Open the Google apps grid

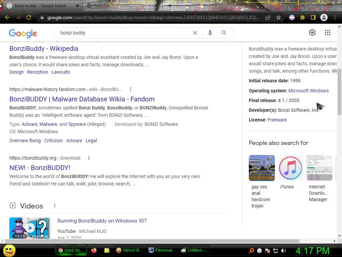pyautogui.click(x=327, y=32)
